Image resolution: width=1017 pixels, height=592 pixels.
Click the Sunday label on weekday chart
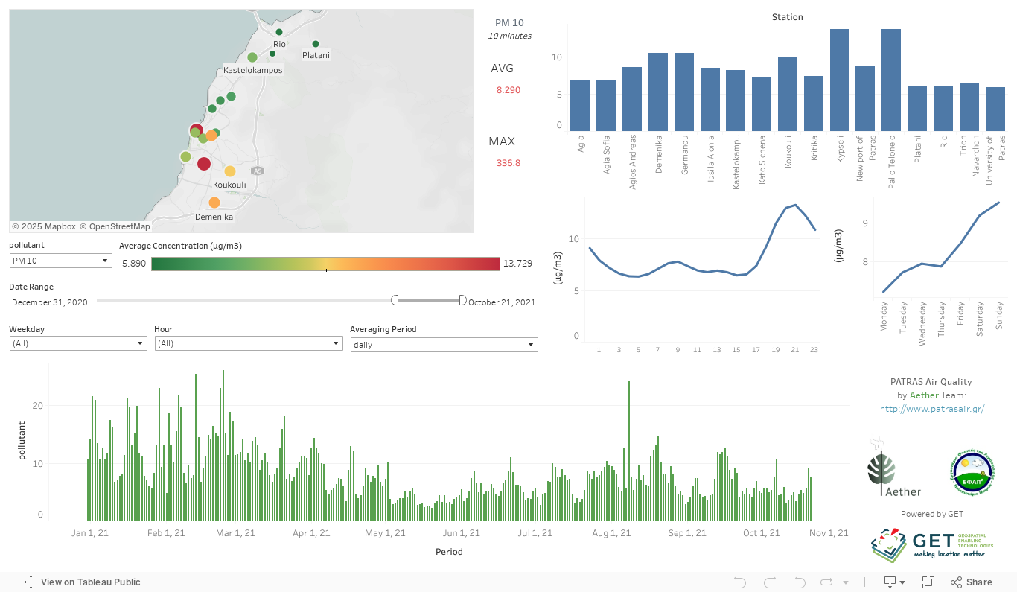coord(999,316)
